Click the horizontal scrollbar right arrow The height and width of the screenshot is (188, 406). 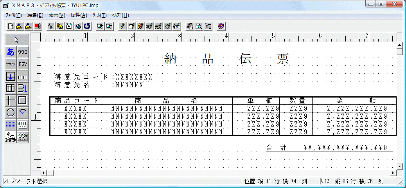coord(393,173)
